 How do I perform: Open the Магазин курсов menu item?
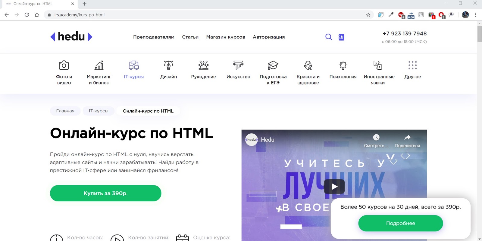coord(226,37)
